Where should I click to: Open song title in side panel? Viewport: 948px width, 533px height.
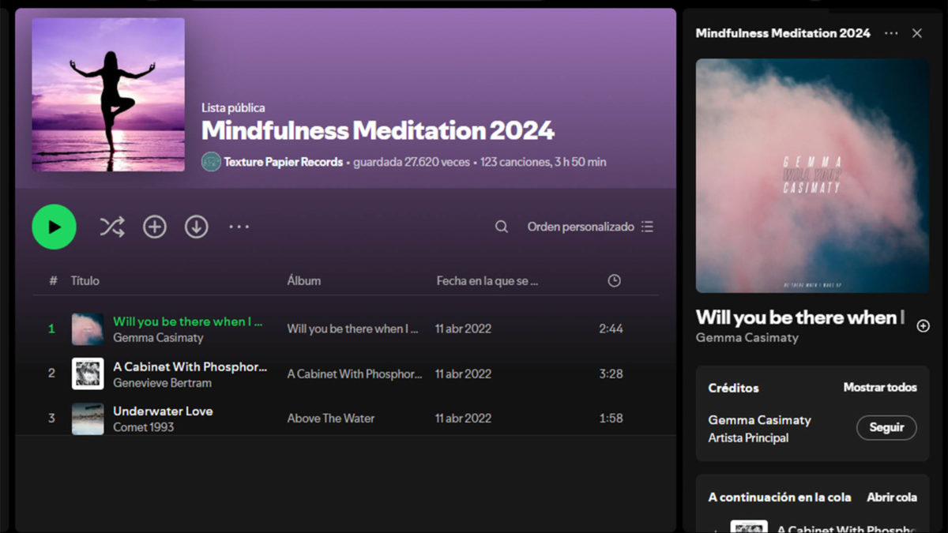coord(800,317)
